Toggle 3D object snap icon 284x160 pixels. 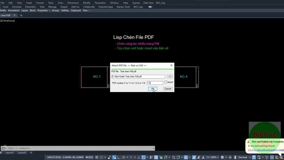(x=165, y=157)
